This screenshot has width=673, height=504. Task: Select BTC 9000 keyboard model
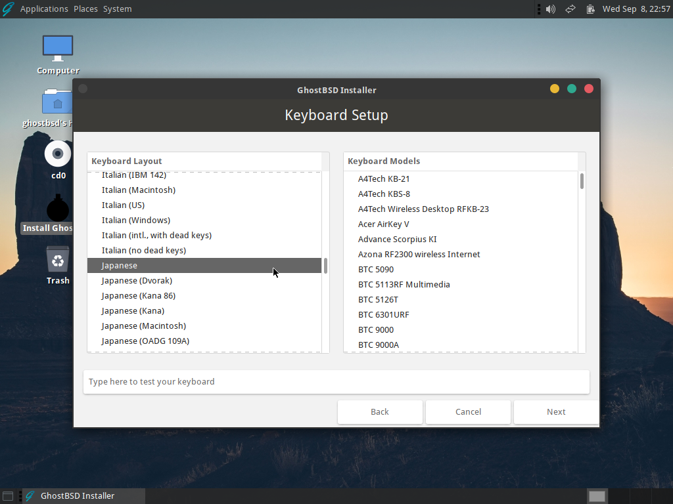point(461,330)
